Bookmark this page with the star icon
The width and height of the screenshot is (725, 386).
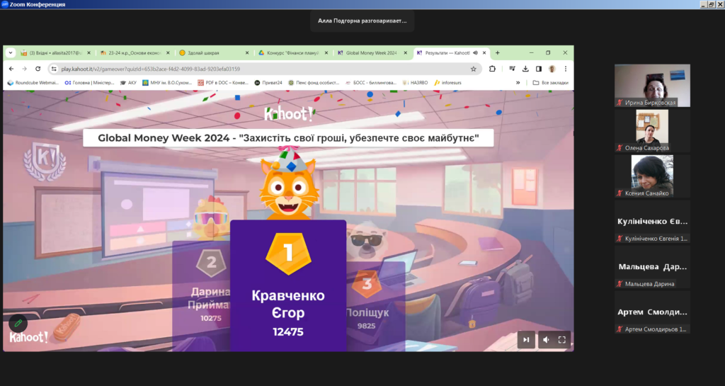click(474, 69)
